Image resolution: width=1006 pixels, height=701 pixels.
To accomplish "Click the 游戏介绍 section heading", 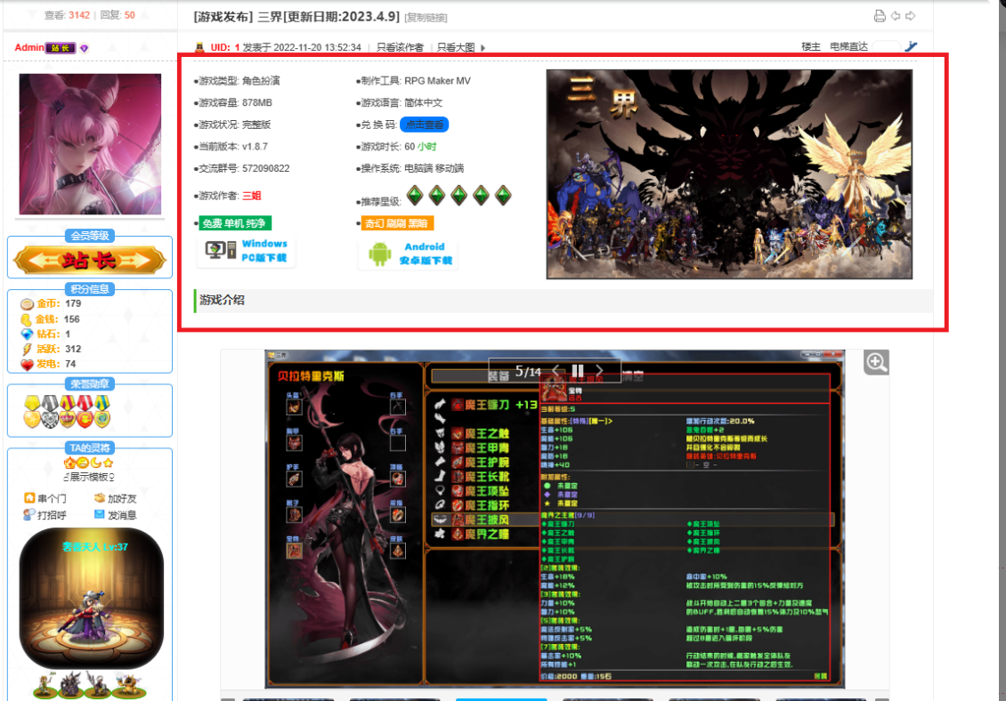I will 222,300.
